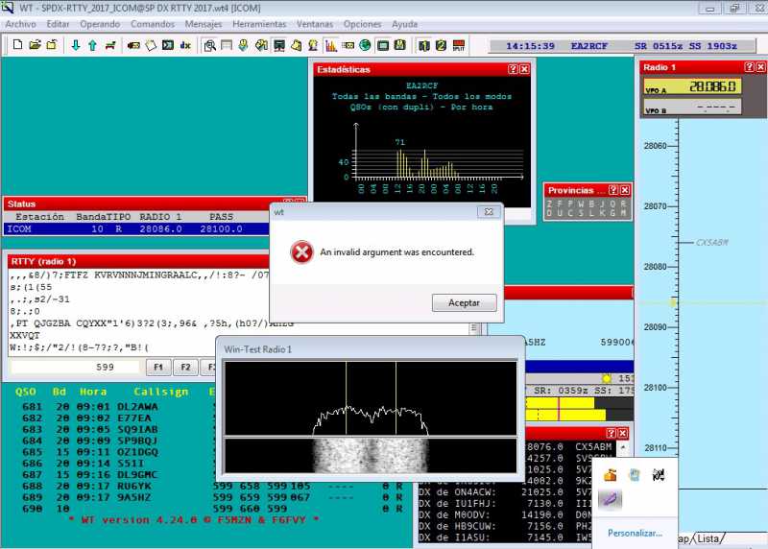Image resolution: width=768 pixels, height=549 pixels.
Task: Click the blue down arrow toolbar icon
Action: click(x=76, y=45)
